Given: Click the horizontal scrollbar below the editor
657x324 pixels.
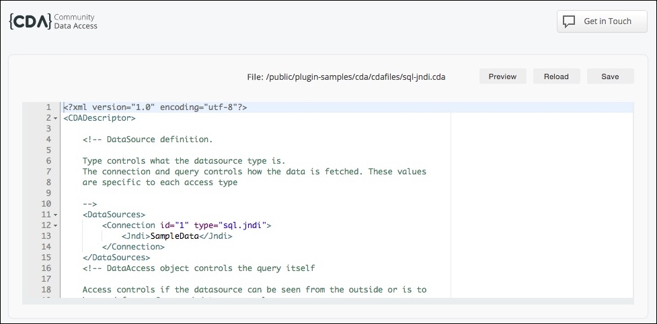Looking at the screenshot, I should coord(327,301).
